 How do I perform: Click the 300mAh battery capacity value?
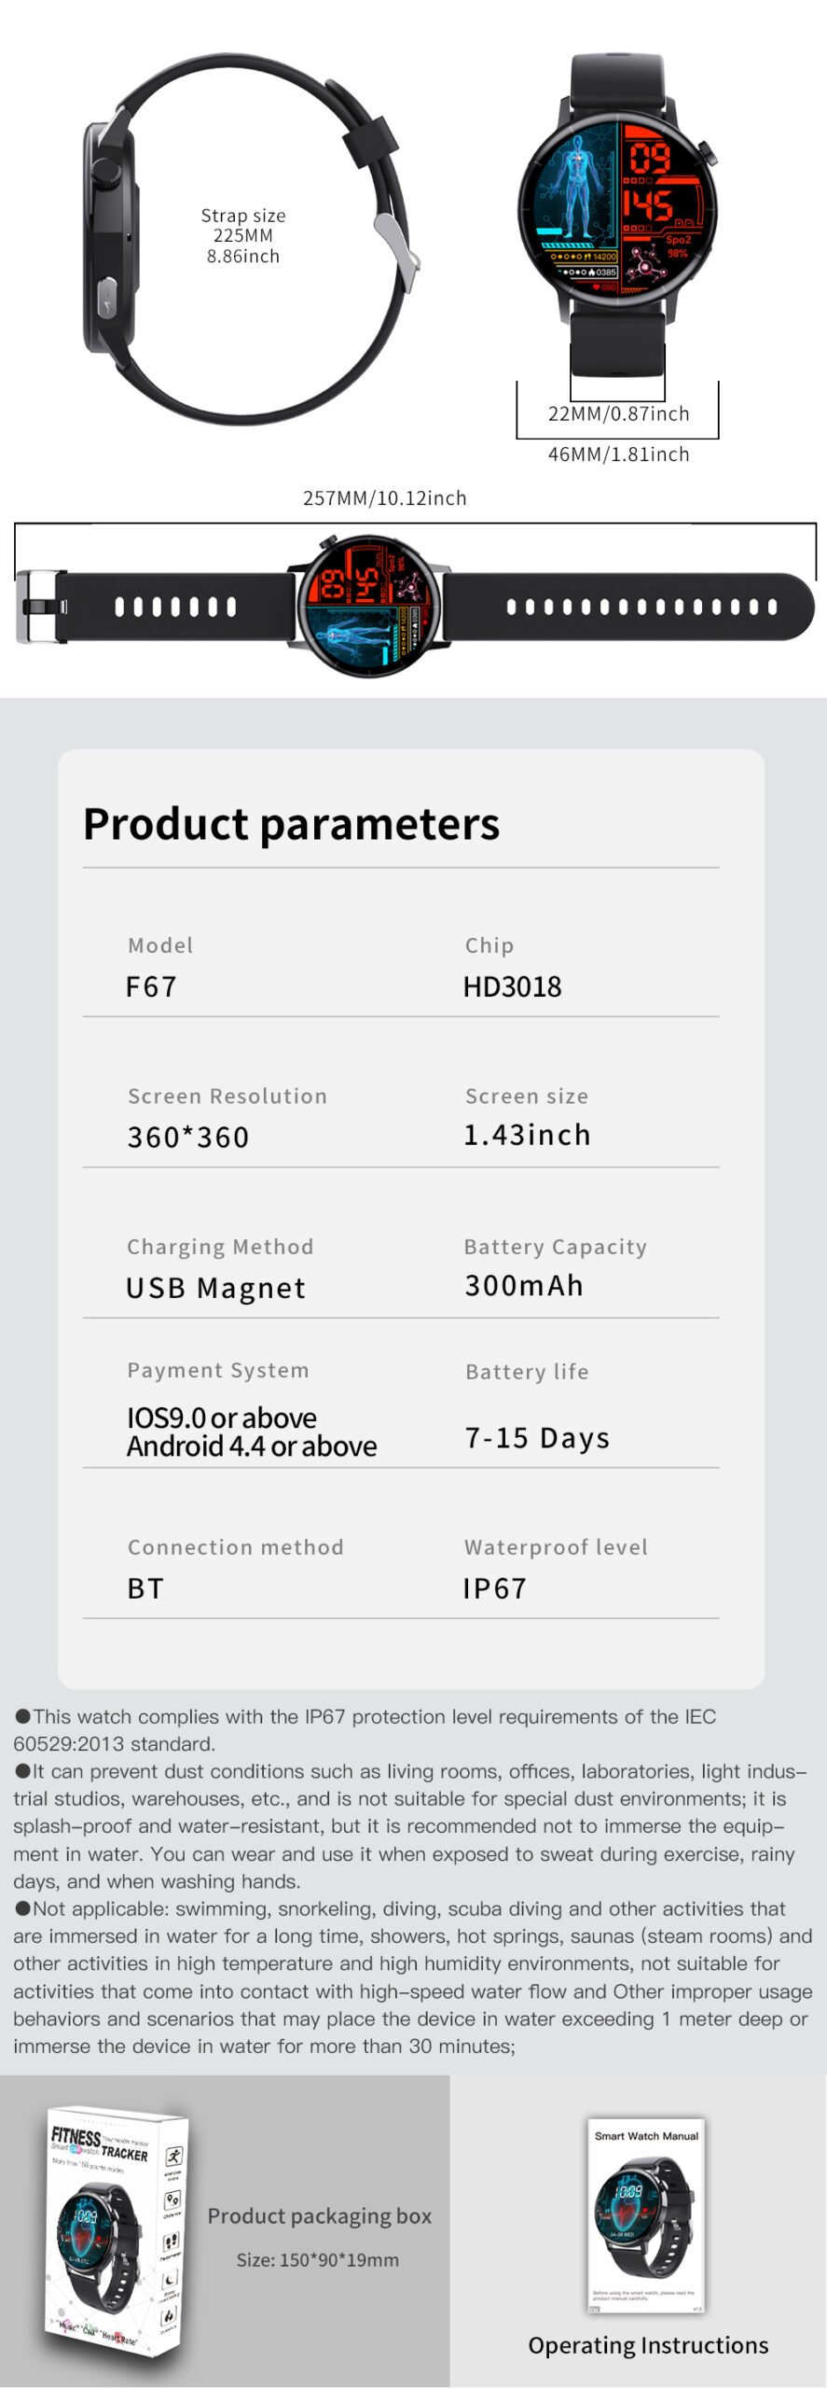524,1286
